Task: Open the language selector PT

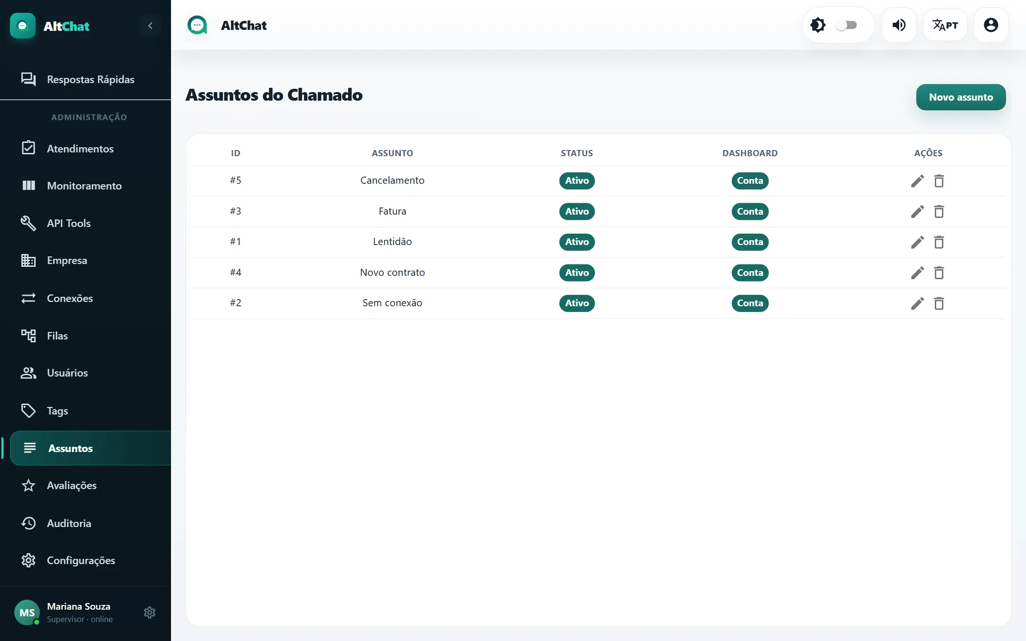Action: tap(945, 25)
